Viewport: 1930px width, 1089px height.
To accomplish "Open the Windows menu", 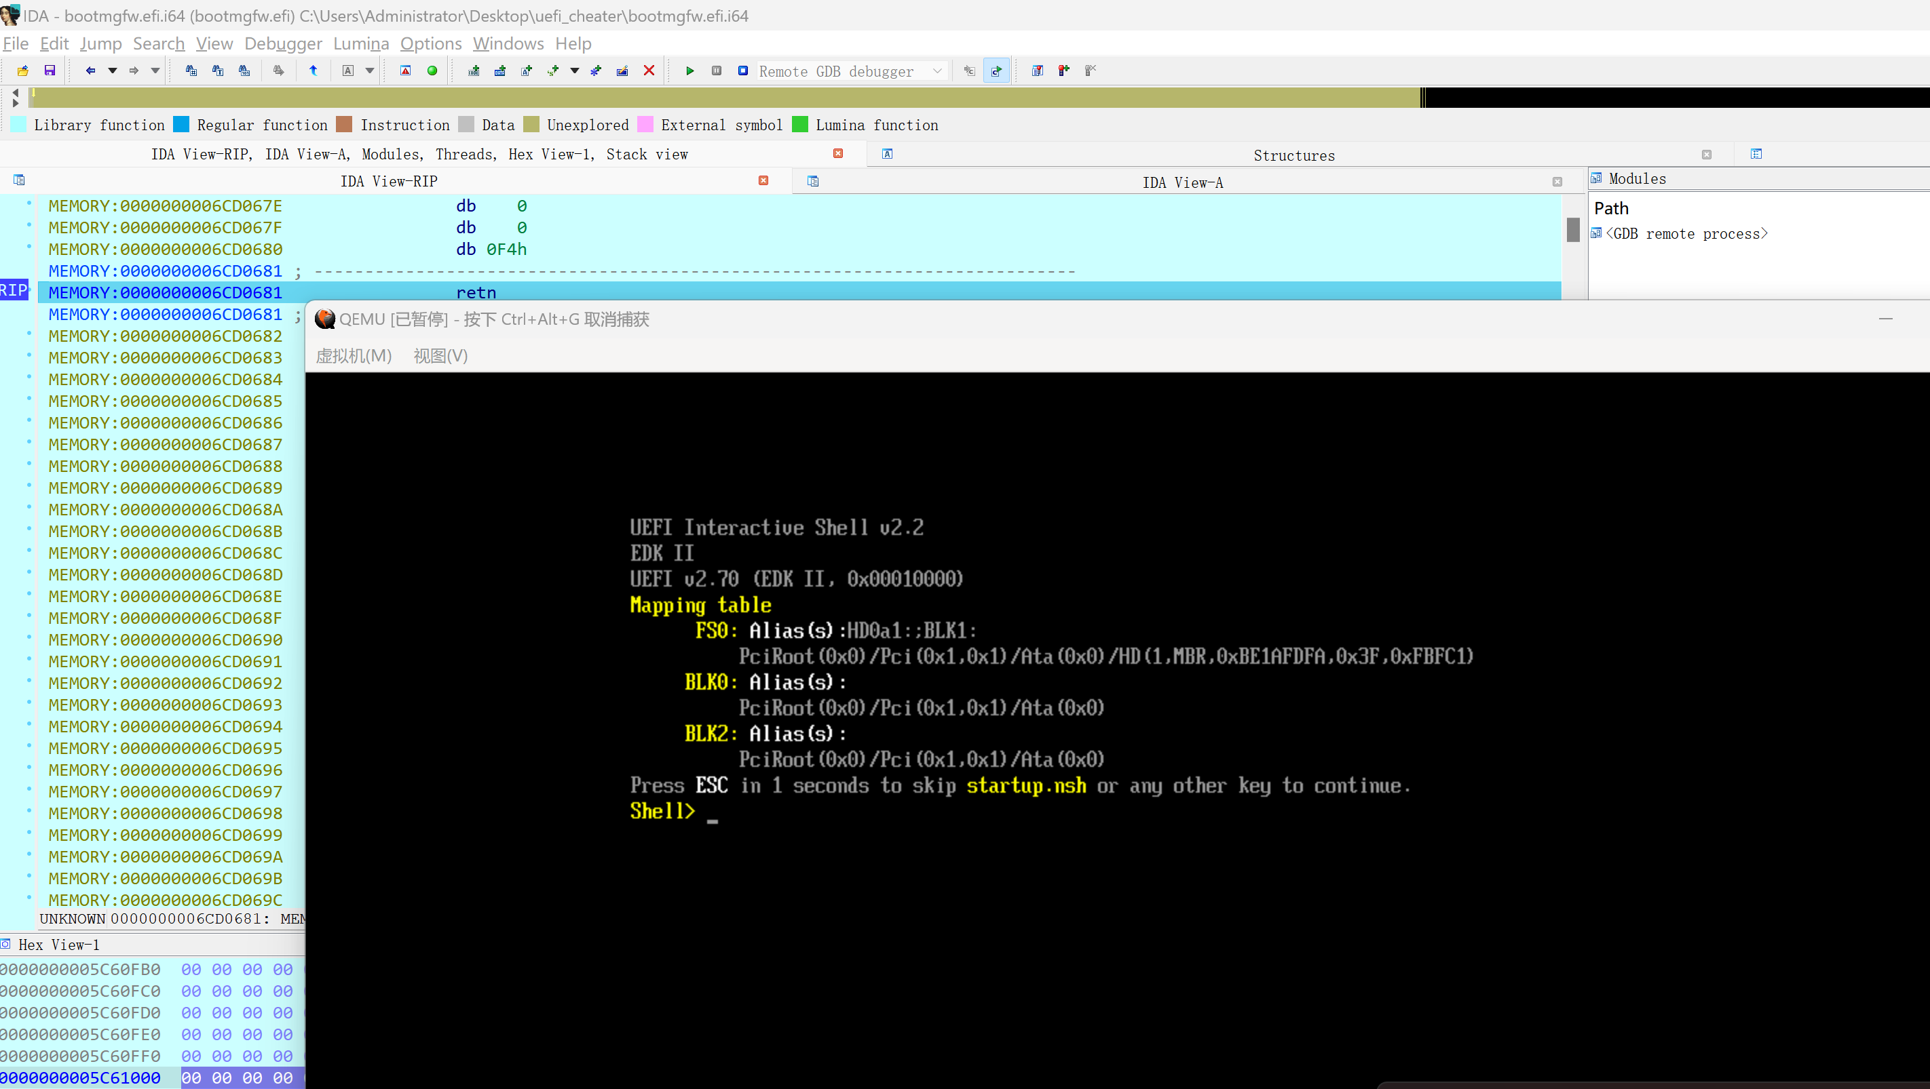I will (508, 43).
